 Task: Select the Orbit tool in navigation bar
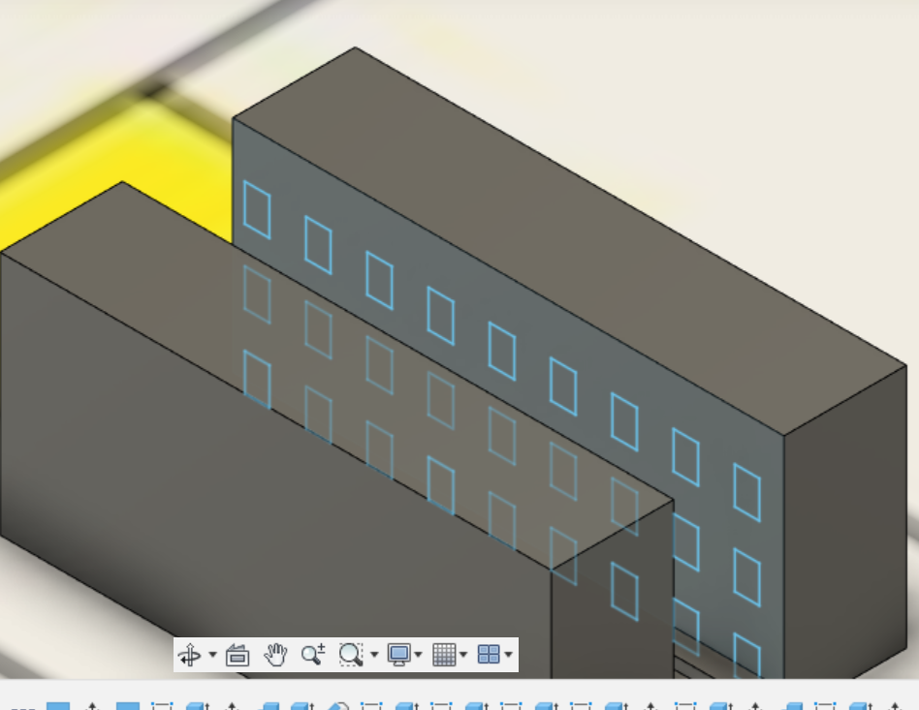coord(190,655)
